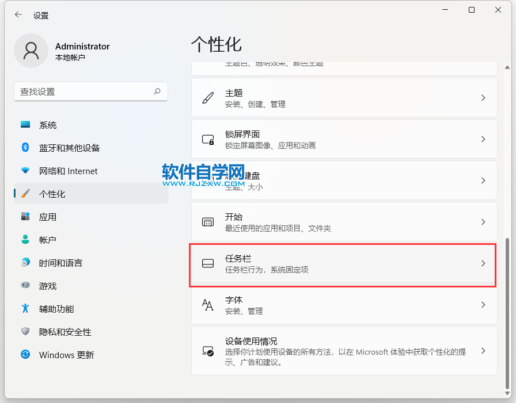Image resolution: width=516 pixels, height=403 pixels.
Task: Click the paintbrush icon beside 个性化
Action: coord(25,194)
